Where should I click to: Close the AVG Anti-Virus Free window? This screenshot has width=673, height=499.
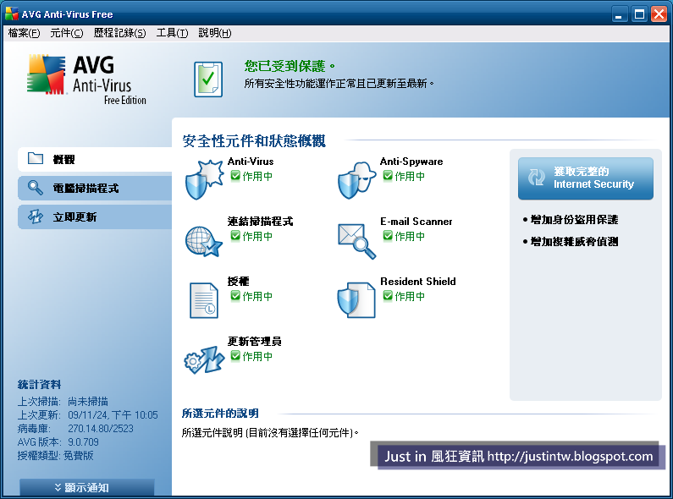pos(659,14)
